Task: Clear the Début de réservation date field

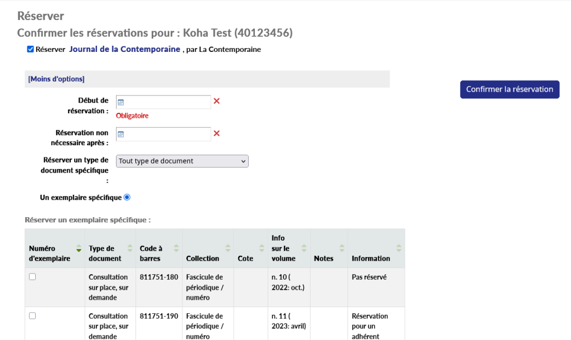Action: (217, 101)
